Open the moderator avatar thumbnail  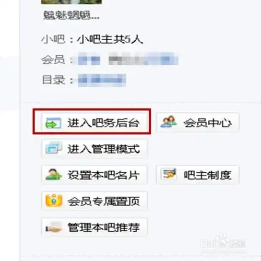coord(71,2)
